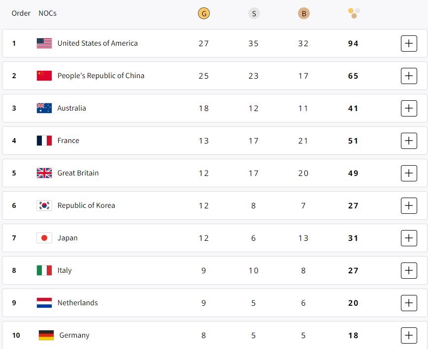The image size is (428, 349).
Task: Click the bronze medal column icon
Action: pyautogui.click(x=303, y=14)
